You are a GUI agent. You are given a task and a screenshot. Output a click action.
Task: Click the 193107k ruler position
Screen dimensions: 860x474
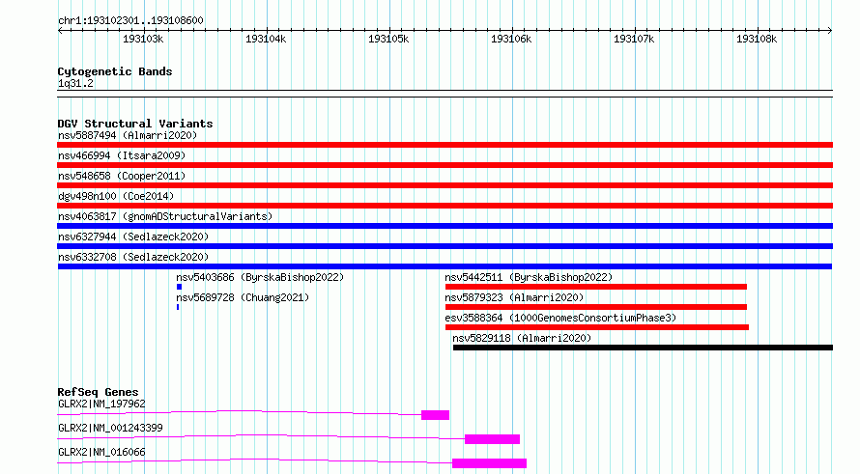point(634,40)
